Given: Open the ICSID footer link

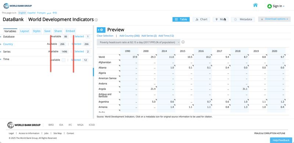Looking at the screenshot, I should pos(92,125).
